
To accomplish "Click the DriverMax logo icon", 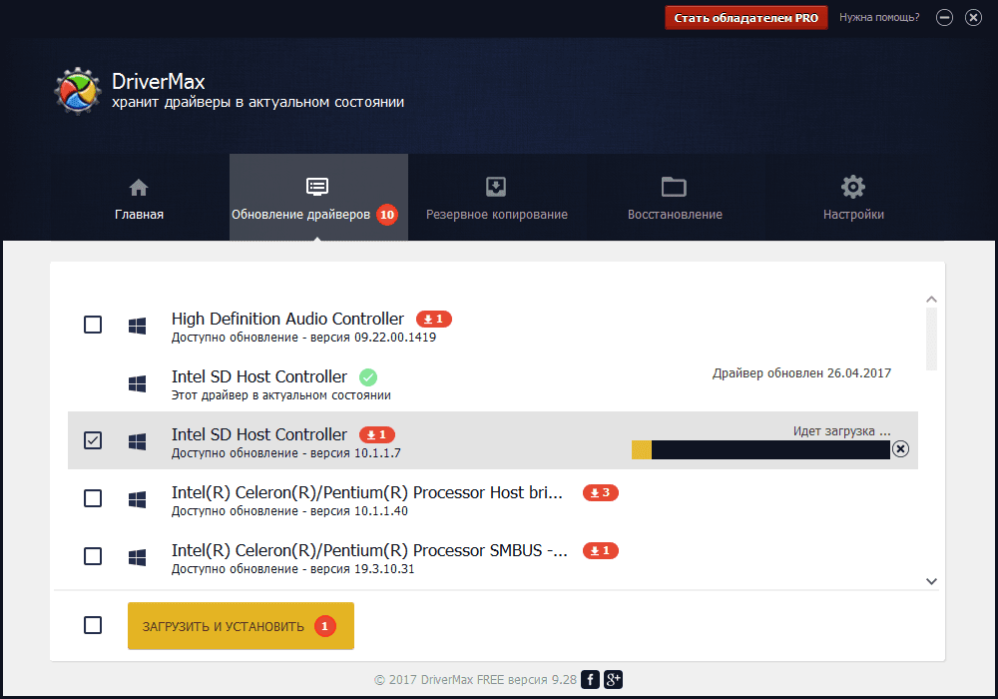I will [x=78, y=91].
